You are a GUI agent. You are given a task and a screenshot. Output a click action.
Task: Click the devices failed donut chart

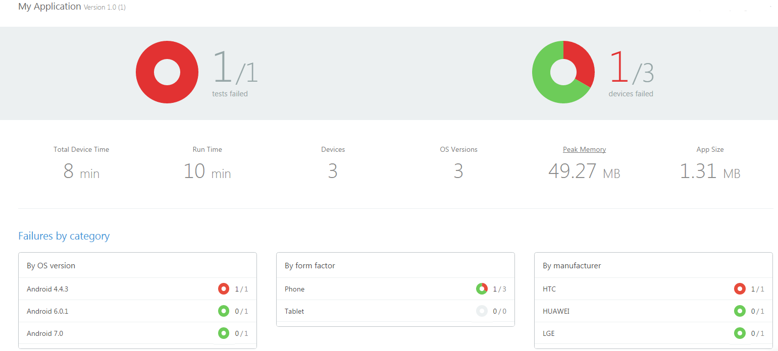click(x=563, y=73)
